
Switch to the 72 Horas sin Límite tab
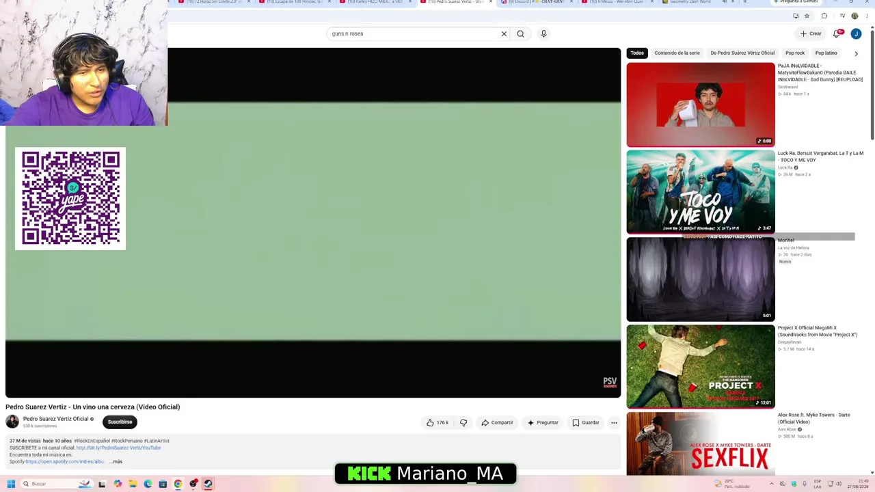tap(214, 2)
